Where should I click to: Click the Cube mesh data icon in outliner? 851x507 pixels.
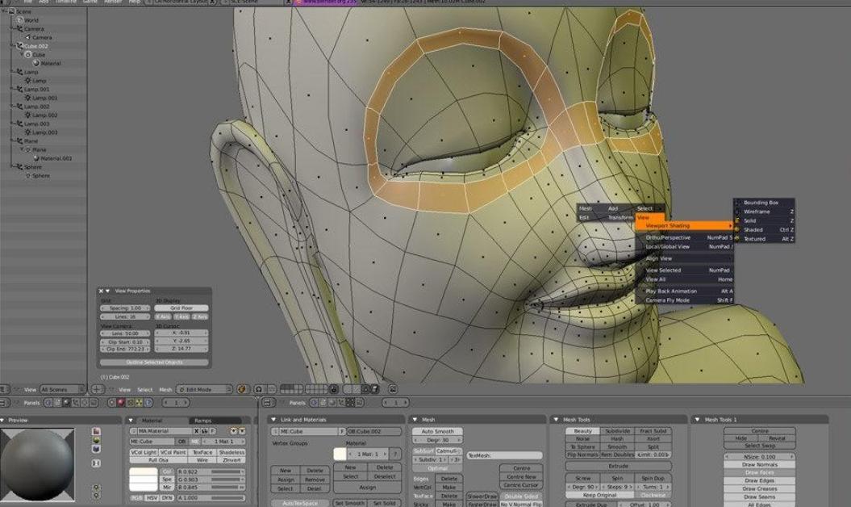click(x=27, y=55)
